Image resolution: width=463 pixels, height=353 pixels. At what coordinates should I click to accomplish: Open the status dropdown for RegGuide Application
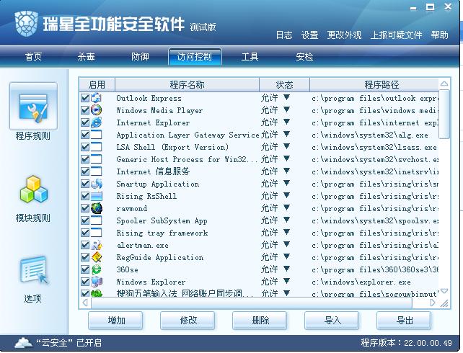[x=286, y=256]
